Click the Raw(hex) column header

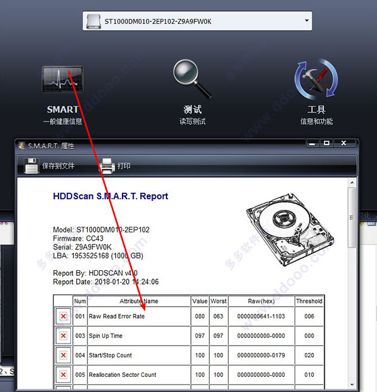pos(261,302)
